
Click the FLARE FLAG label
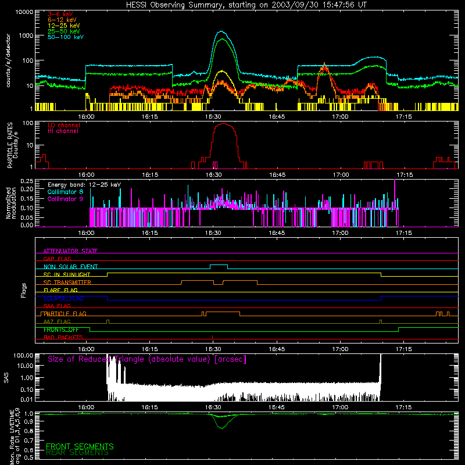[60, 290]
